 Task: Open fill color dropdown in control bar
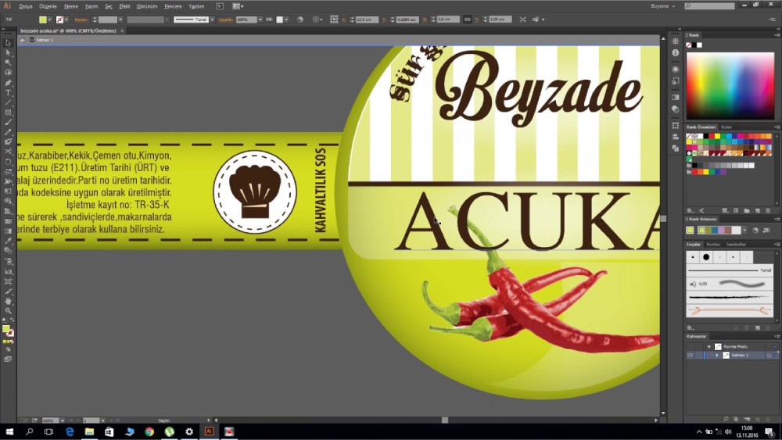(49, 20)
